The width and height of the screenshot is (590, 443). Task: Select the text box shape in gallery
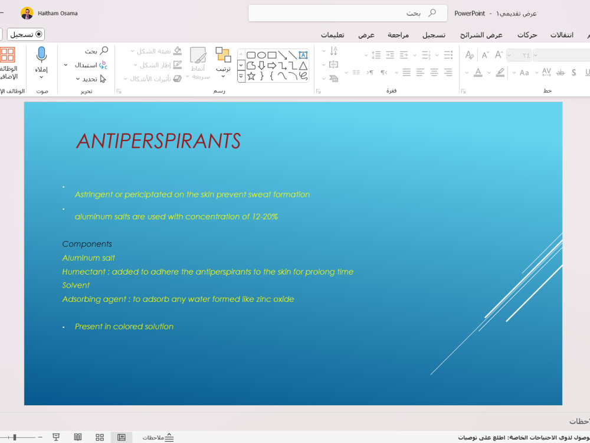click(x=303, y=55)
